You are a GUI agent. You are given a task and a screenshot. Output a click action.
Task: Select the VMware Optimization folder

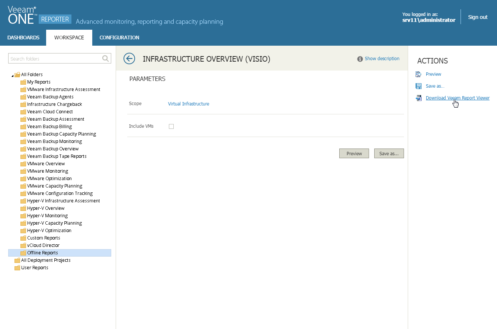point(49,179)
